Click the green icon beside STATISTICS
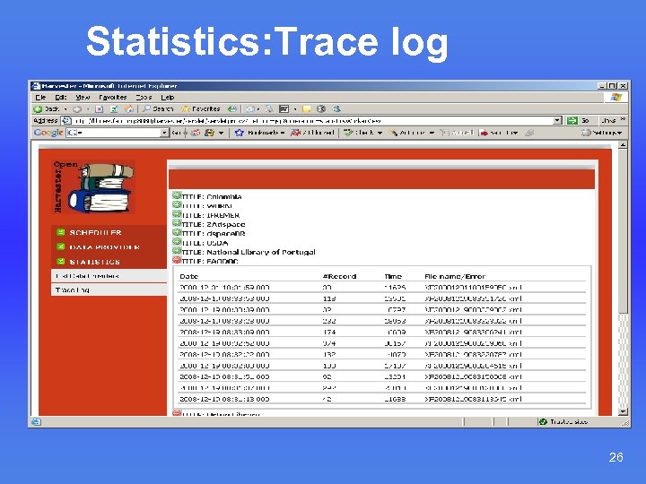 (x=61, y=262)
